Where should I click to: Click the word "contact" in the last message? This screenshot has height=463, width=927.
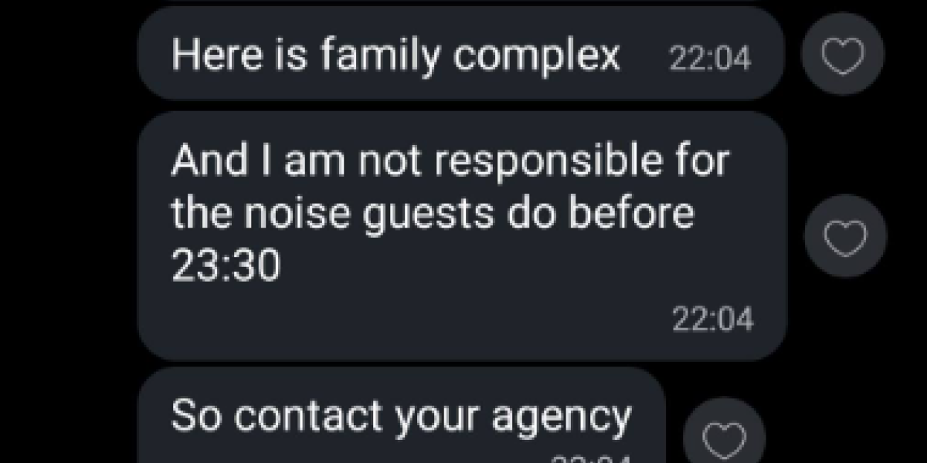325,417
